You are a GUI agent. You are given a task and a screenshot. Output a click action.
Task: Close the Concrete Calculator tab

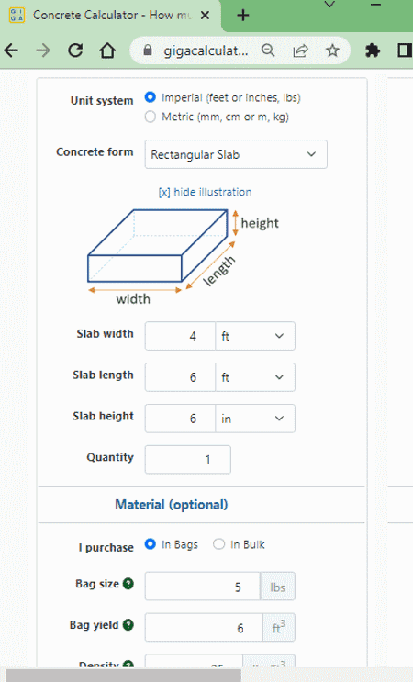tap(206, 16)
